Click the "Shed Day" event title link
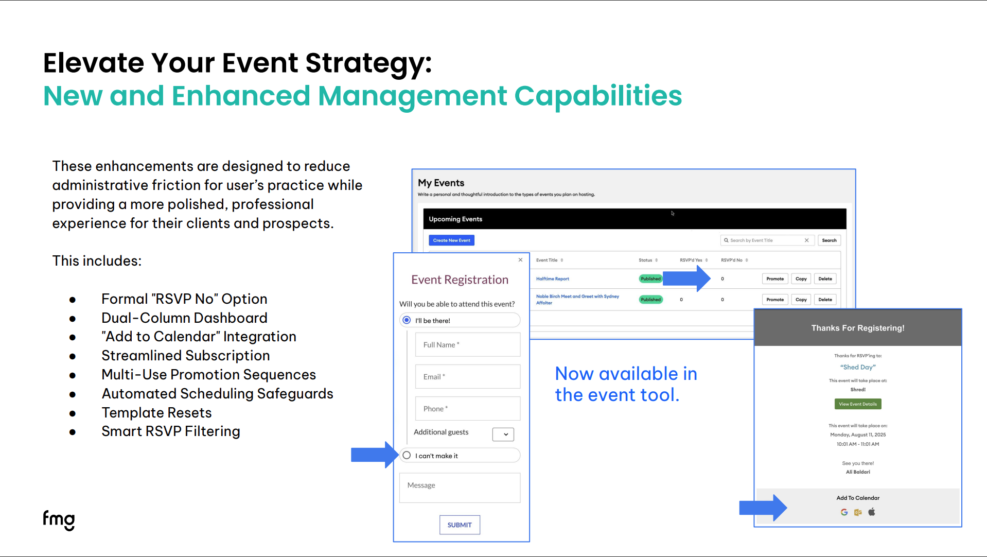Image resolution: width=987 pixels, height=557 pixels. point(858,367)
